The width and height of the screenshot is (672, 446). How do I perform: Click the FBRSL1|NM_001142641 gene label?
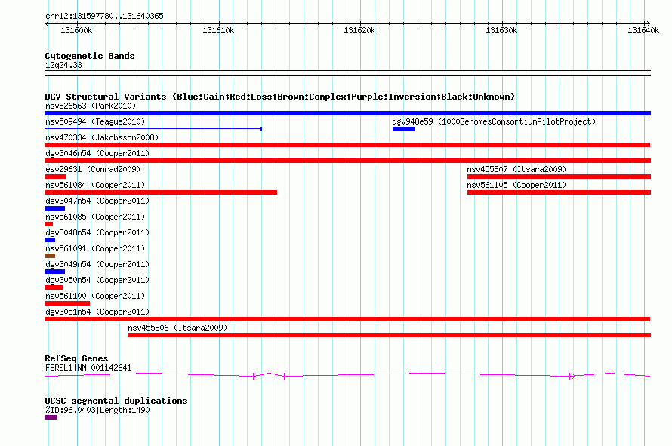point(88,368)
